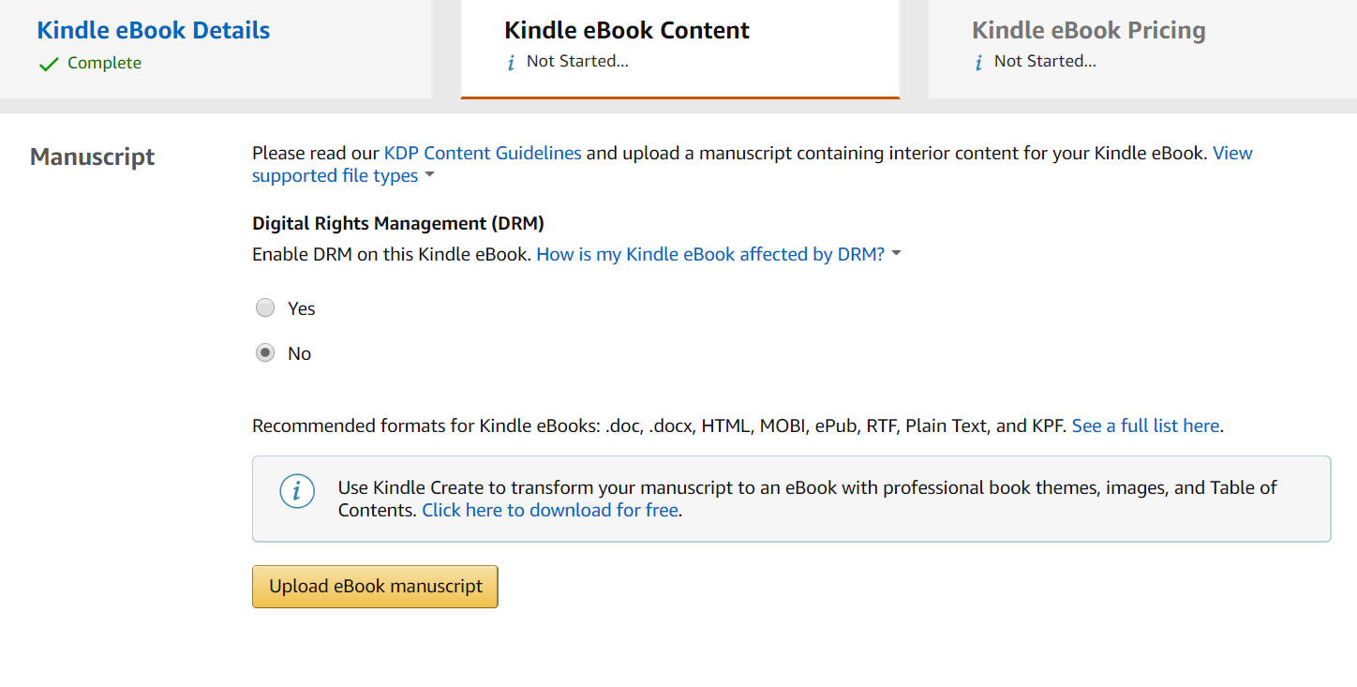
Task: Click the Manuscript section heading
Action: click(x=93, y=157)
